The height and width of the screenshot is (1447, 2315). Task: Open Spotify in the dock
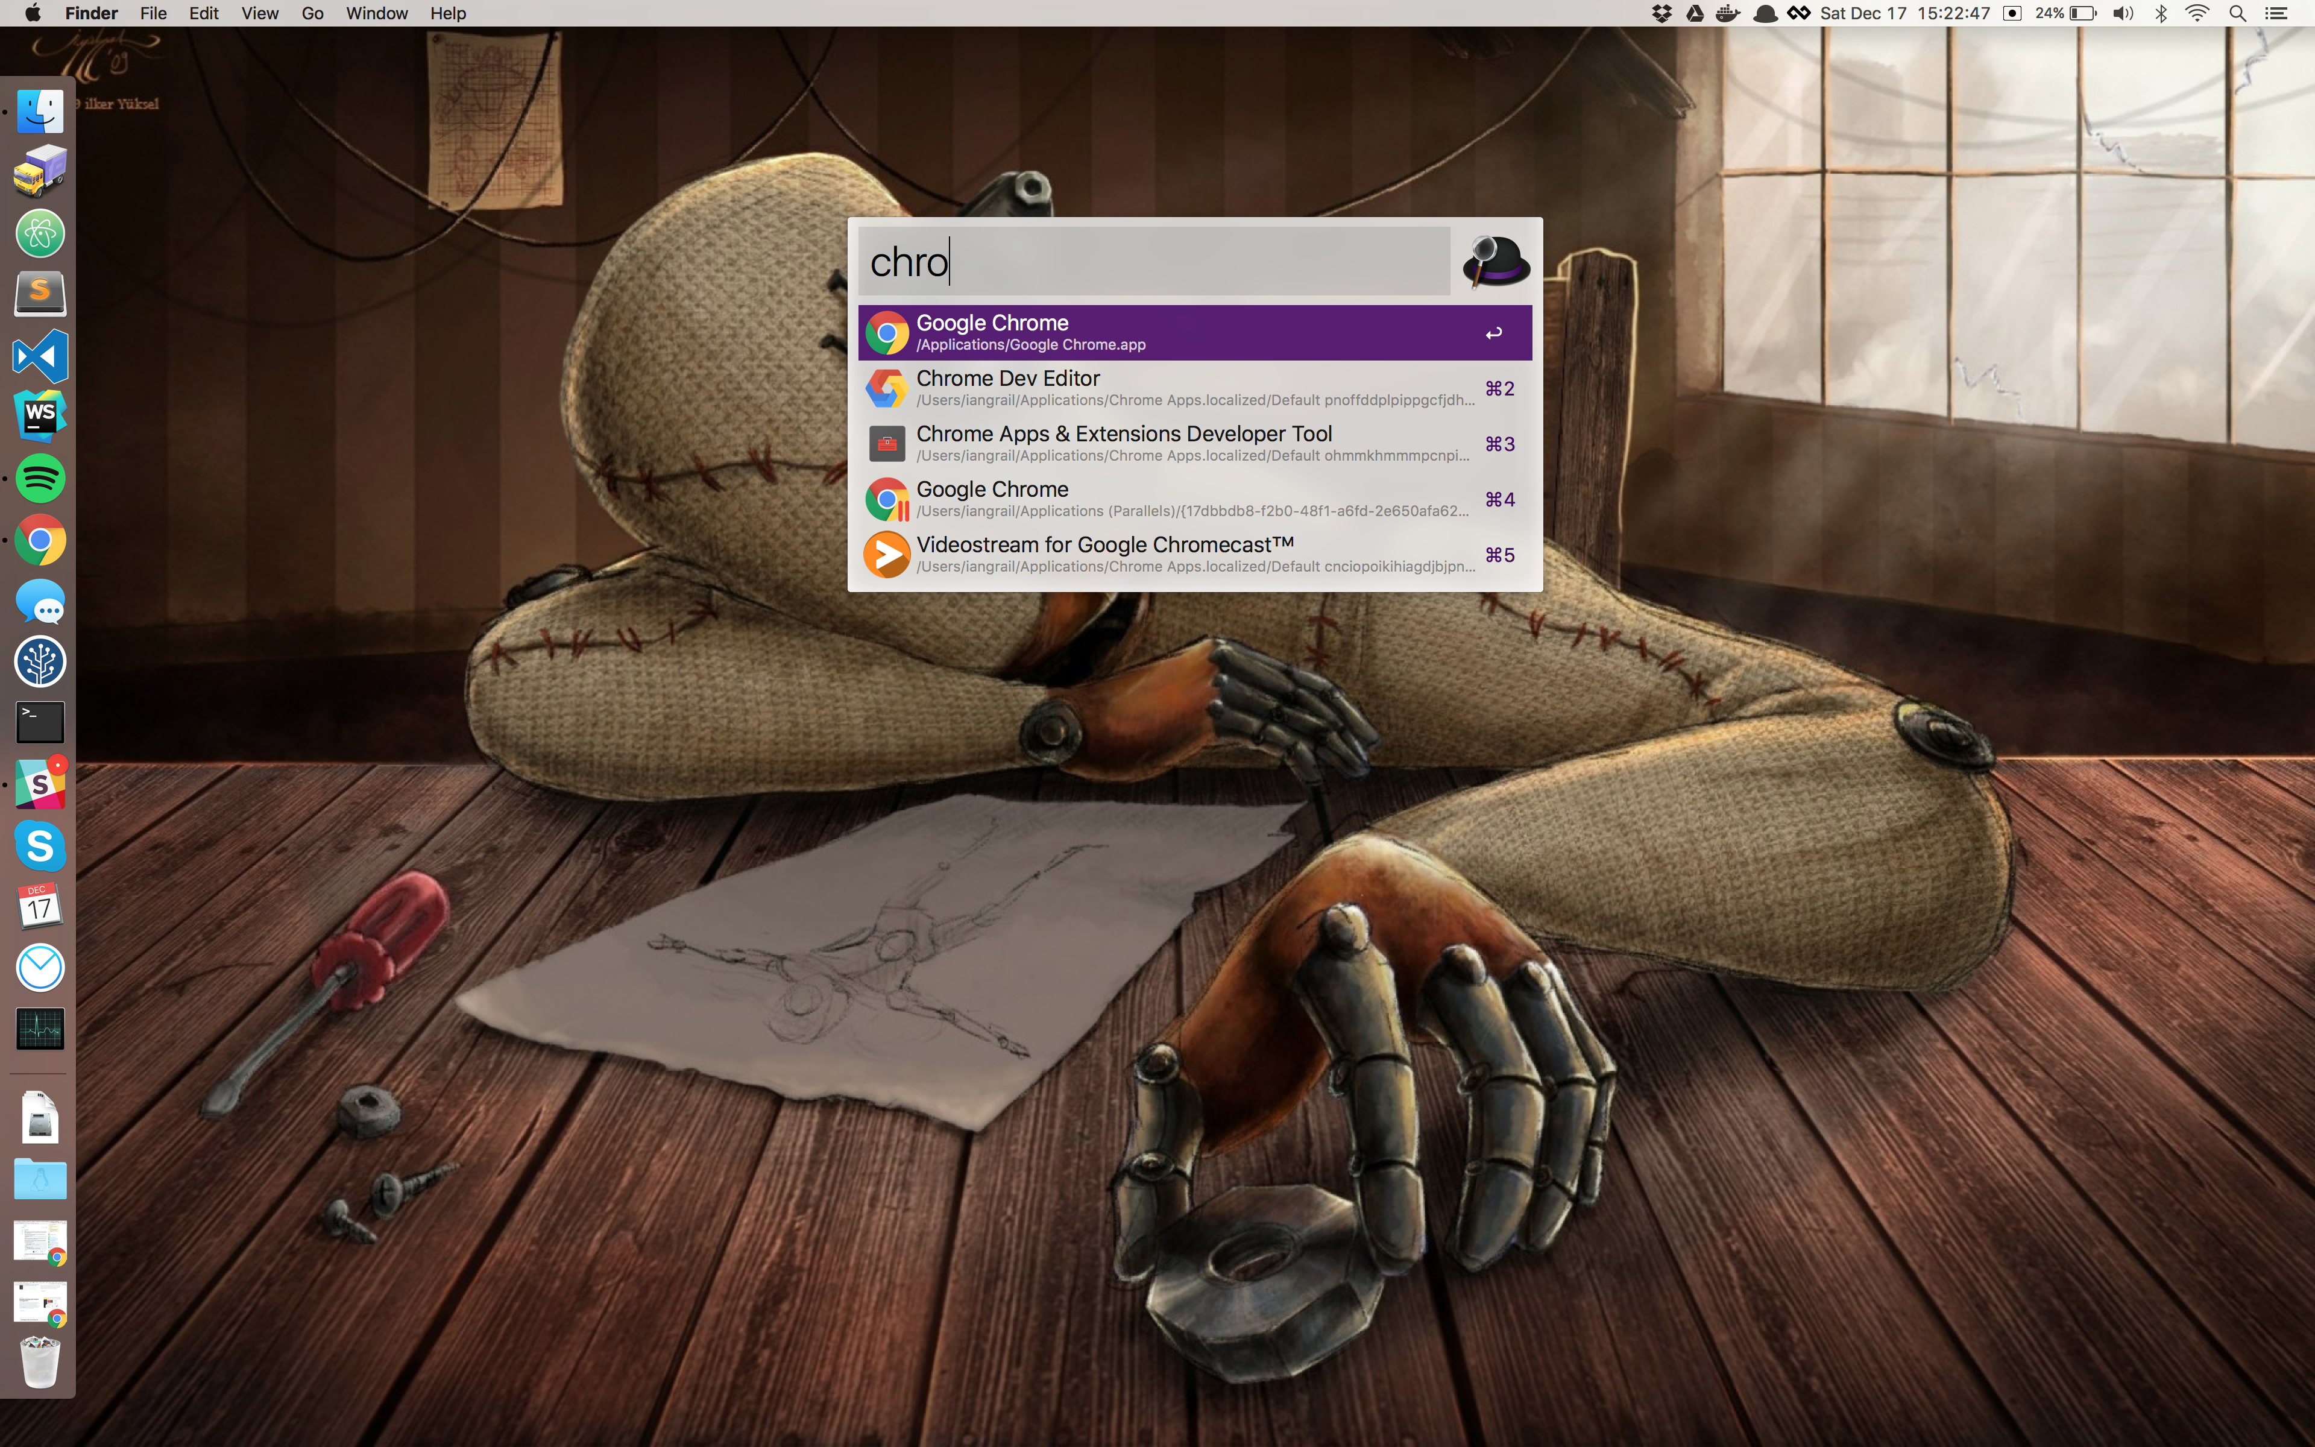(x=40, y=478)
